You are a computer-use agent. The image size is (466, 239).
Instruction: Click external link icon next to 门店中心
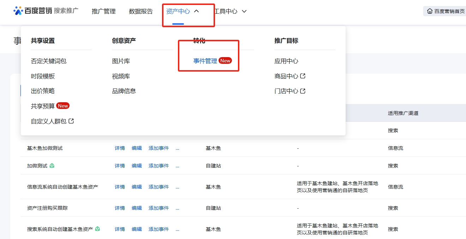coord(303,91)
